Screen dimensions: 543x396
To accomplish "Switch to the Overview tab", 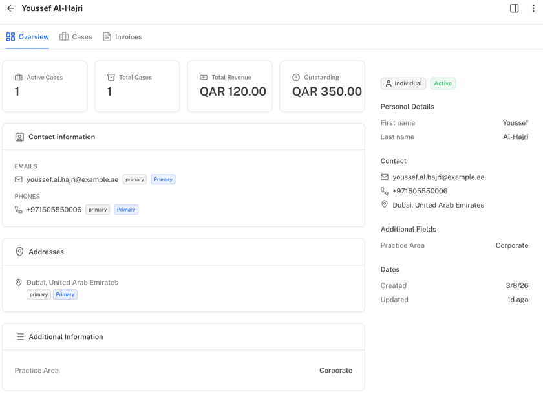I will coord(27,37).
